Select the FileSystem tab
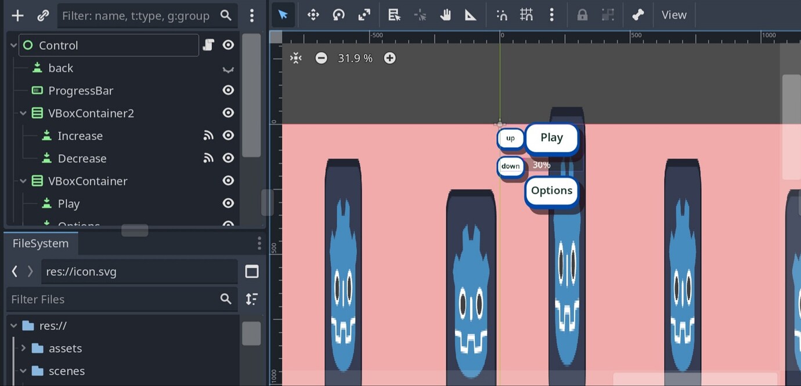Image resolution: width=801 pixels, height=386 pixels. 41,243
